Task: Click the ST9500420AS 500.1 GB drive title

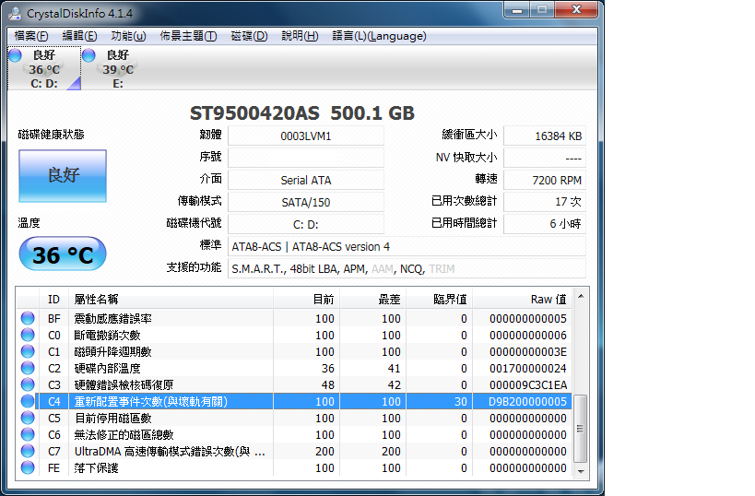Action: pyautogui.click(x=301, y=113)
